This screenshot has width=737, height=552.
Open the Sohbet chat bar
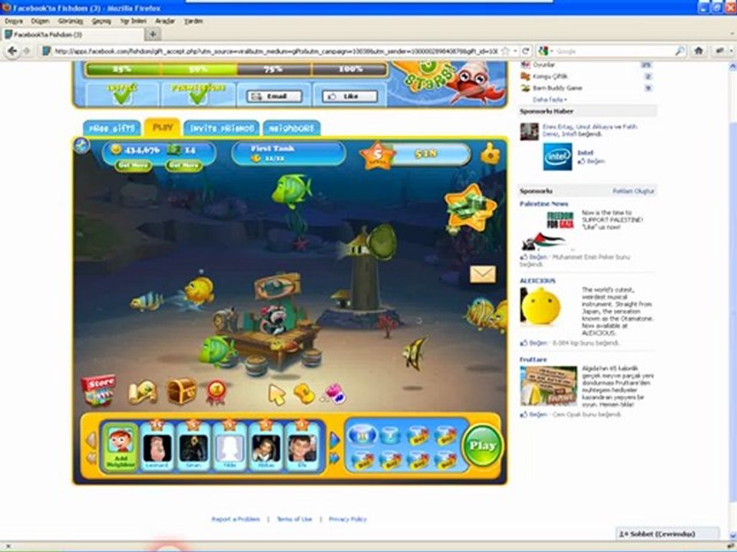(667, 534)
